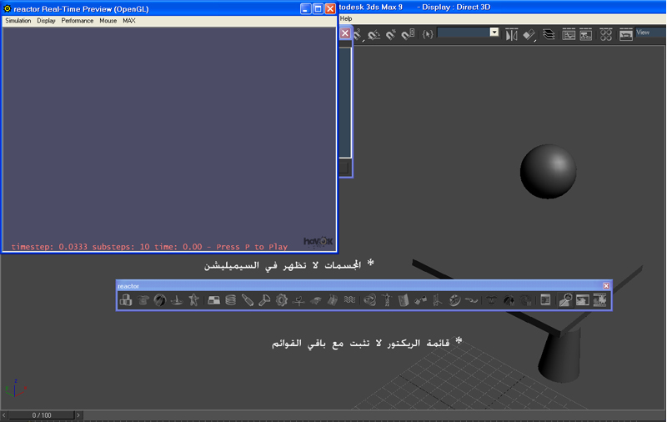Viewport: 667px width, 422px height.
Task: Open MAX menu in reactor preview window
Action: coord(129,20)
